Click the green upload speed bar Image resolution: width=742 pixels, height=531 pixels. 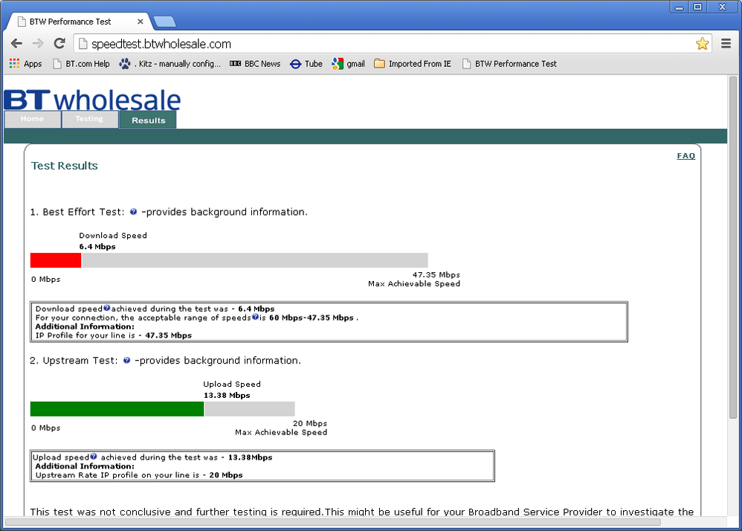coord(117,409)
